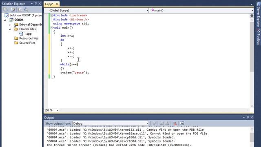This screenshot has height=147, width=261.
Task: Click Clear All icon in Output toolbar
Action: [175, 123]
